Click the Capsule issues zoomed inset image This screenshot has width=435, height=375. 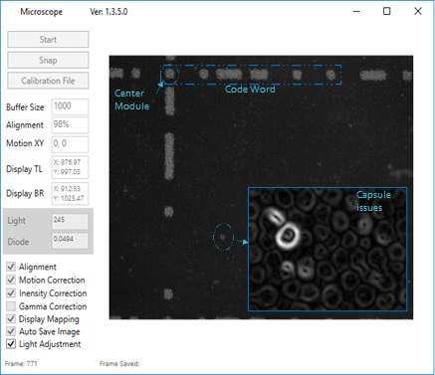tap(327, 250)
